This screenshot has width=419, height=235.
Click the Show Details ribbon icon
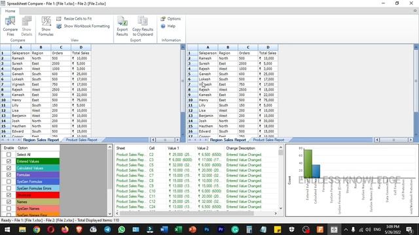click(26, 26)
